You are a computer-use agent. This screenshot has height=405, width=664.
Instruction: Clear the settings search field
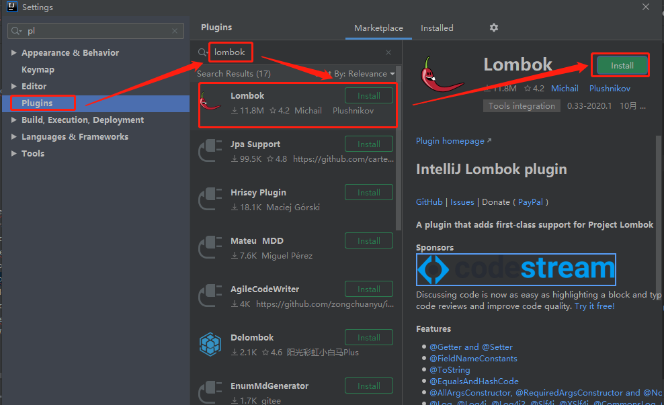pos(175,31)
